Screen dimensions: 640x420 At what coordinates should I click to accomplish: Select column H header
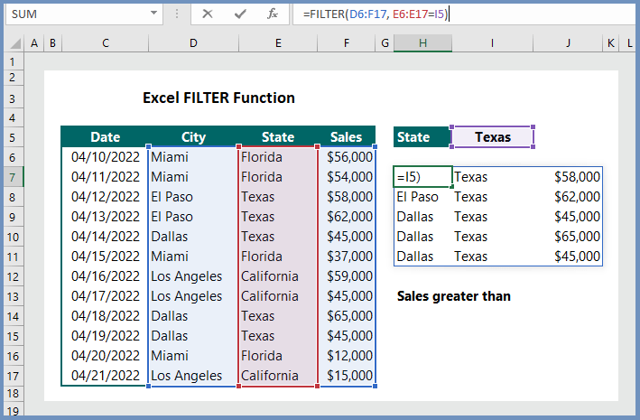pos(422,42)
